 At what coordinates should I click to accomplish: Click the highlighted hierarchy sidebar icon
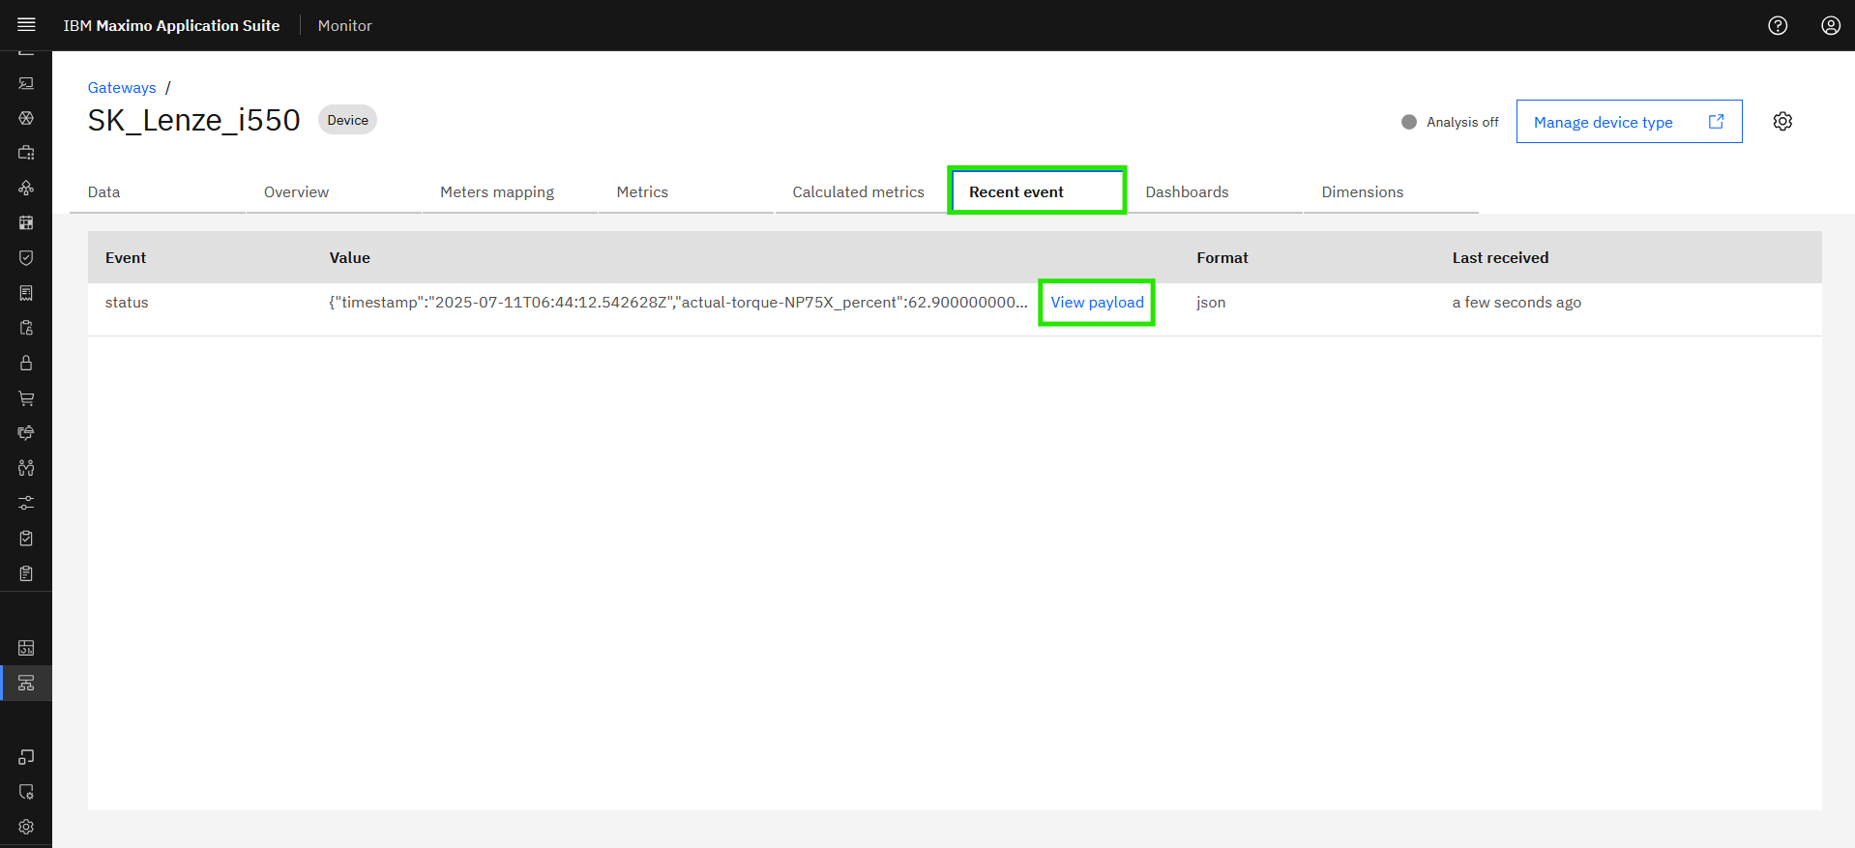pyautogui.click(x=26, y=683)
